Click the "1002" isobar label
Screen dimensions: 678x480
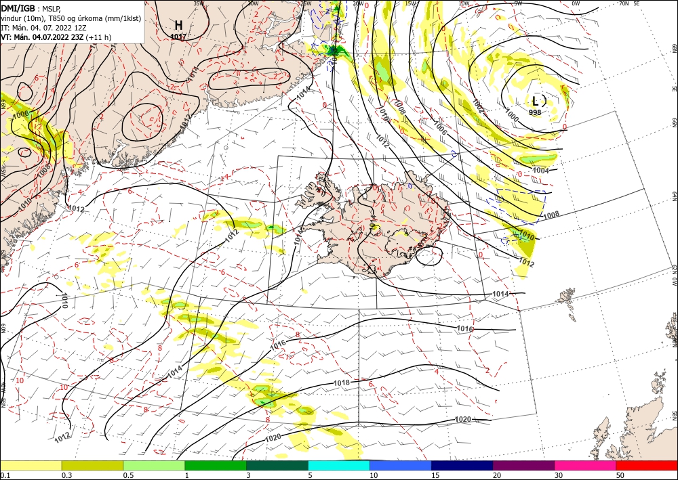[x=478, y=105]
